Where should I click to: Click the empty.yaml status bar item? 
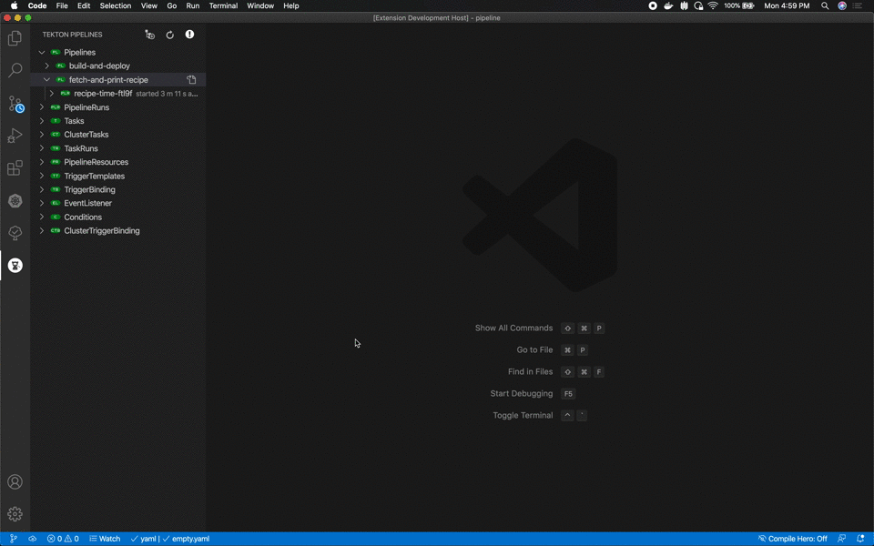coord(186,539)
